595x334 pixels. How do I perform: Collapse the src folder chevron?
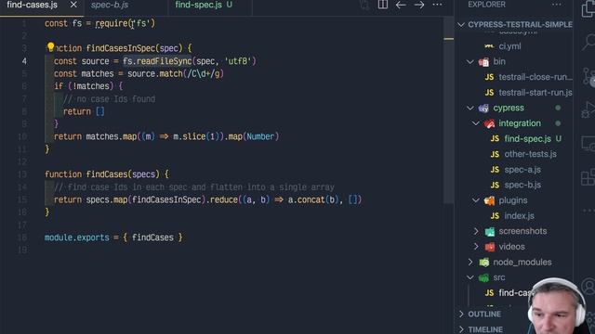click(470, 277)
